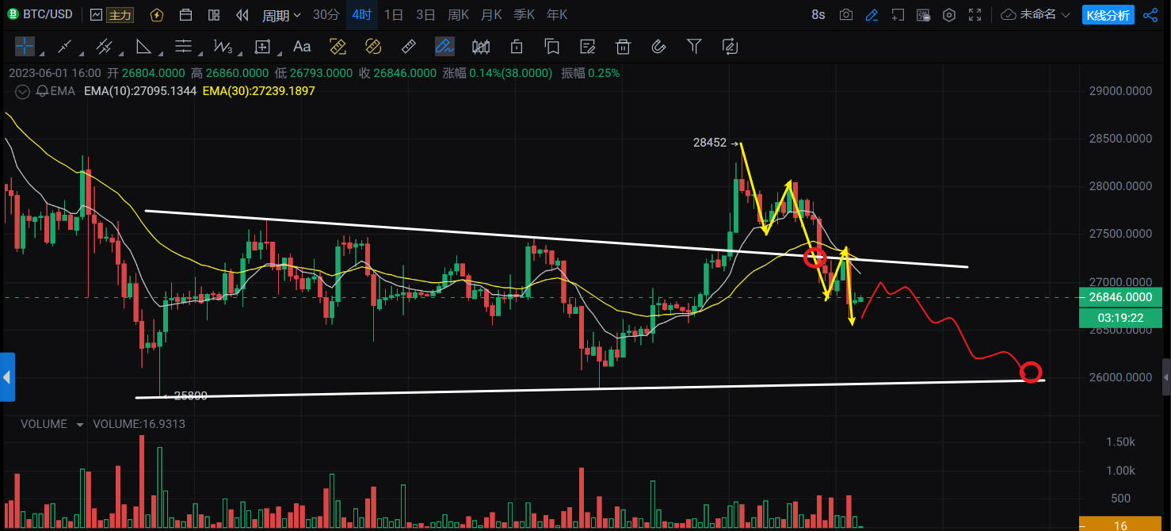The height and width of the screenshot is (531, 1171).
Task: Click the briefcase/box icon in top bar
Action: coord(185,14)
